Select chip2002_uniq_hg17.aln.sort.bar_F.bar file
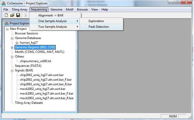This screenshot has height=120, width=194. click(46, 80)
